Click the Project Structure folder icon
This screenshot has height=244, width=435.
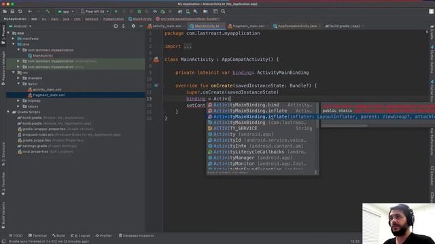(205, 12)
